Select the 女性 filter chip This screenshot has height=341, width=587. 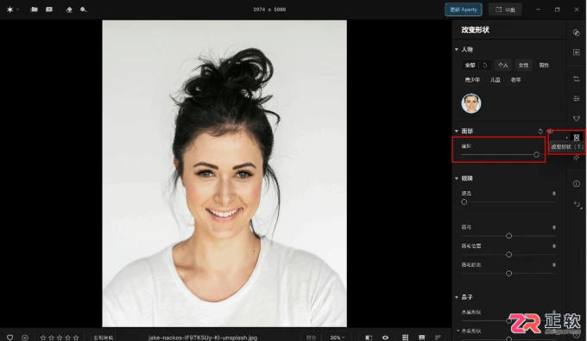523,65
